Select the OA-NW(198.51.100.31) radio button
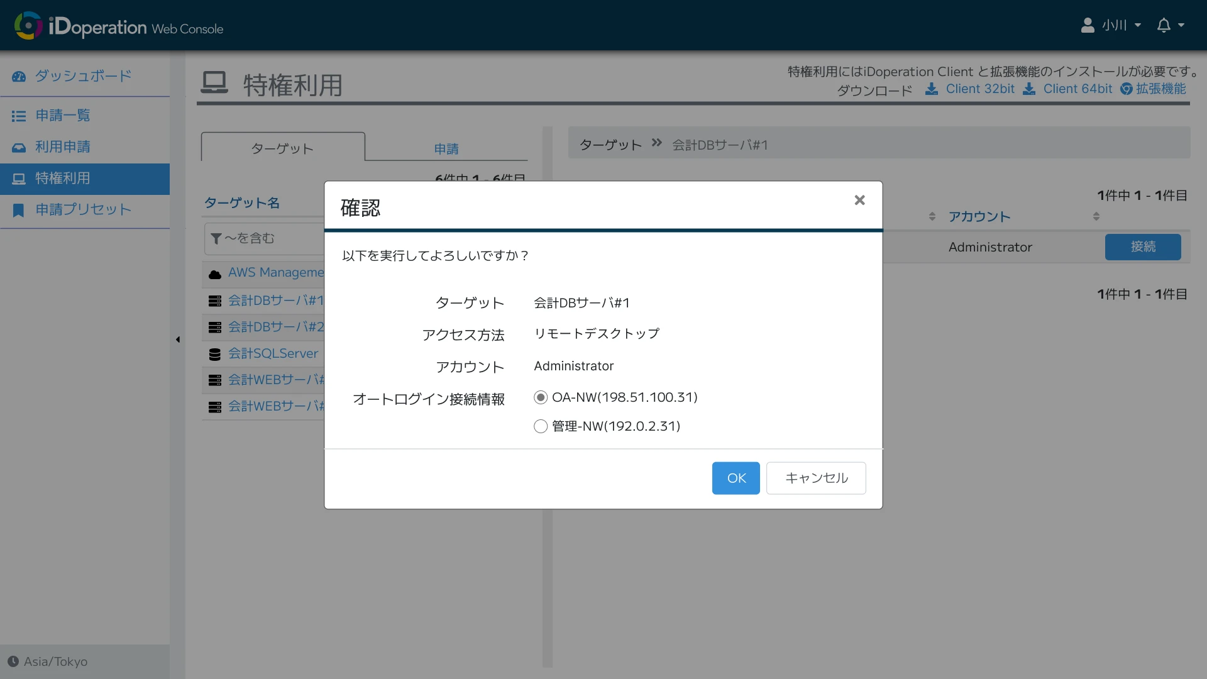The image size is (1207, 679). 540,397
